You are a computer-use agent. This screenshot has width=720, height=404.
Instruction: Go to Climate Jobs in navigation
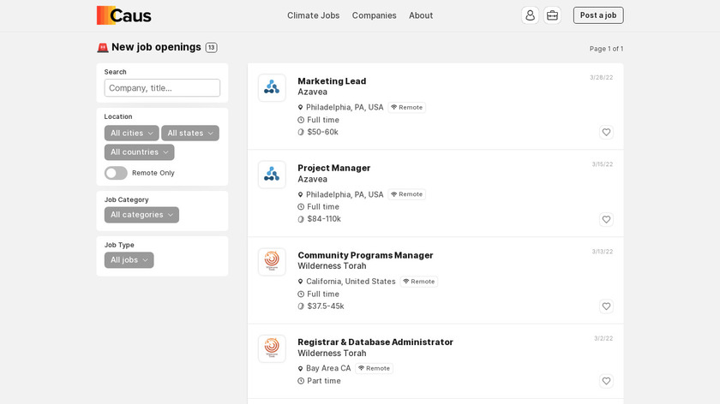(x=313, y=15)
